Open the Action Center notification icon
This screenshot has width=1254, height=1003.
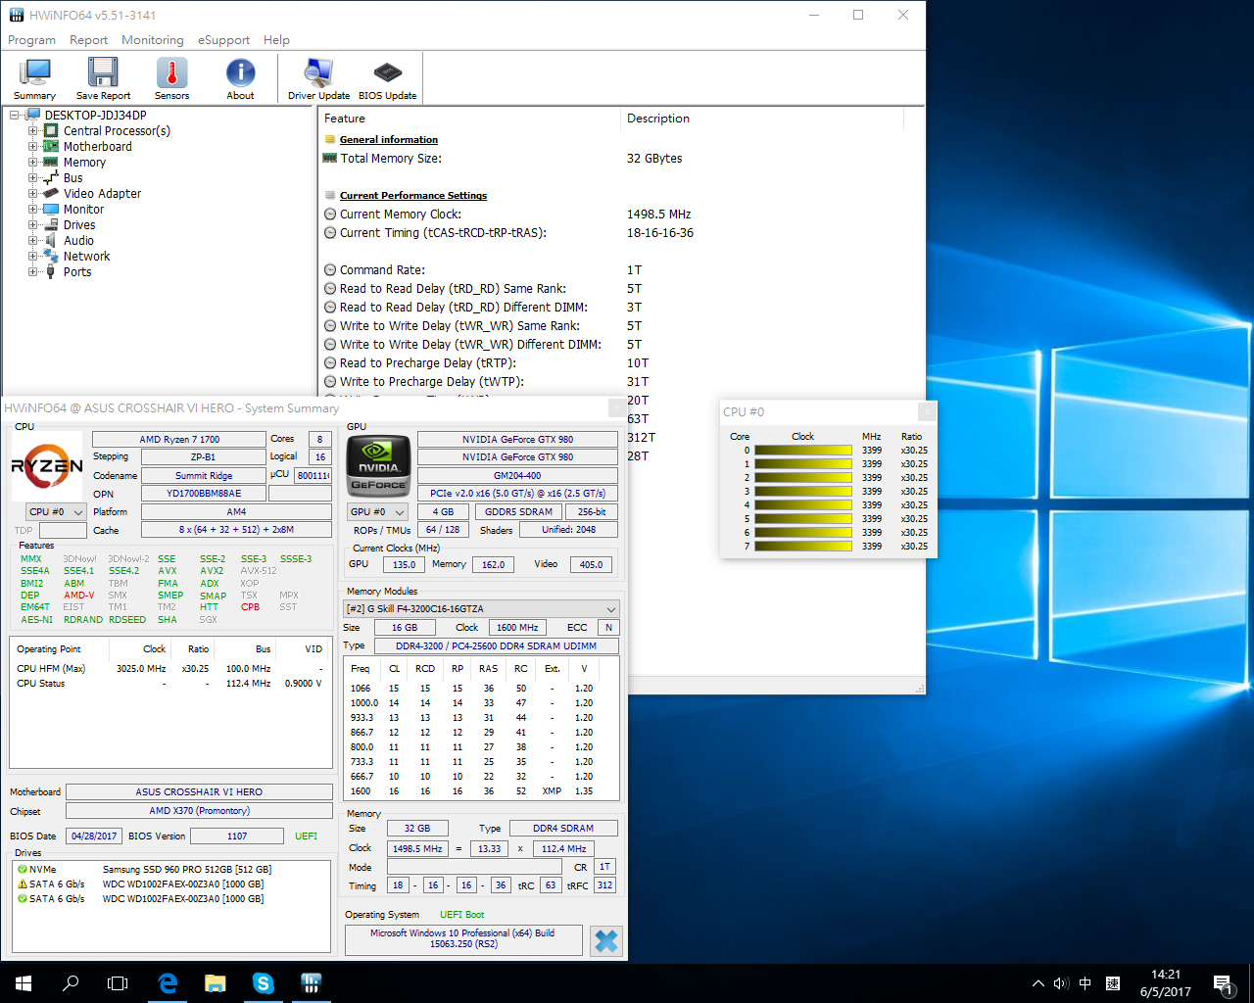point(1223,983)
